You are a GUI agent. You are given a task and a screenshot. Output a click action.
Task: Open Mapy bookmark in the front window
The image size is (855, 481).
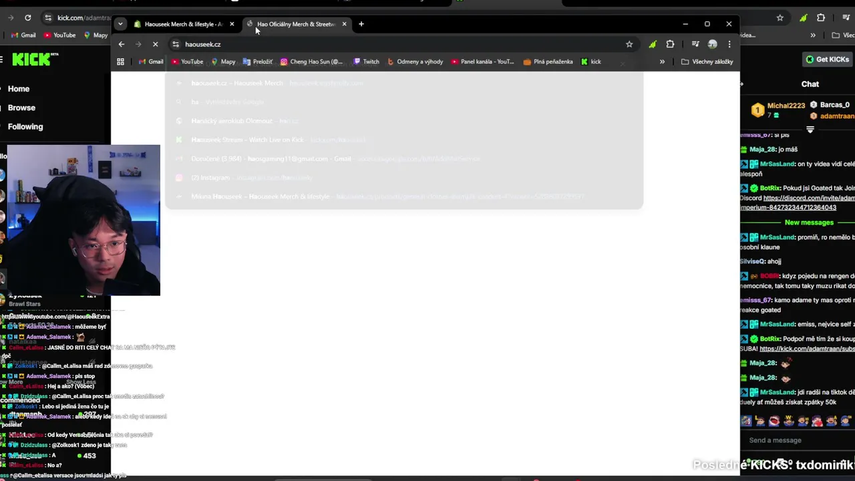click(x=223, y=61)
